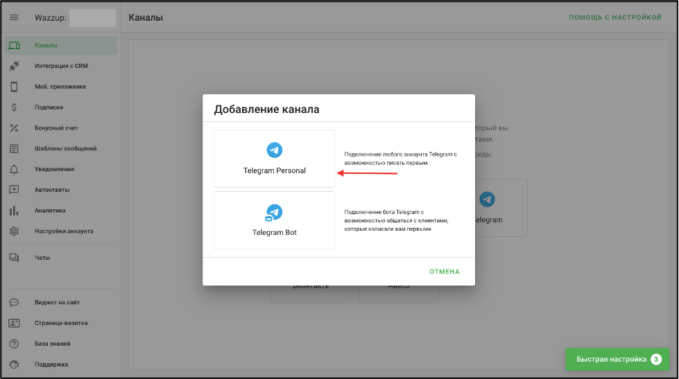Open Настройки аккаунта gear icon
679x379 pixels.
coord(14,231)
